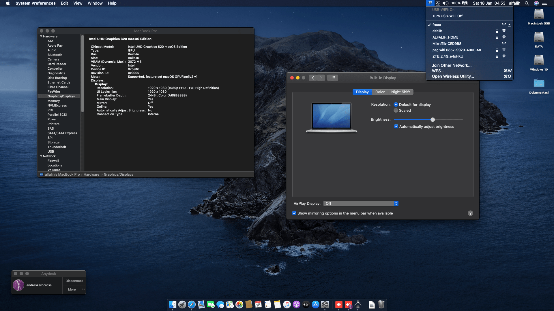Click the Show All grid icon in the toolbar
The height and width of the screenshot is (311, 554).
332,78
